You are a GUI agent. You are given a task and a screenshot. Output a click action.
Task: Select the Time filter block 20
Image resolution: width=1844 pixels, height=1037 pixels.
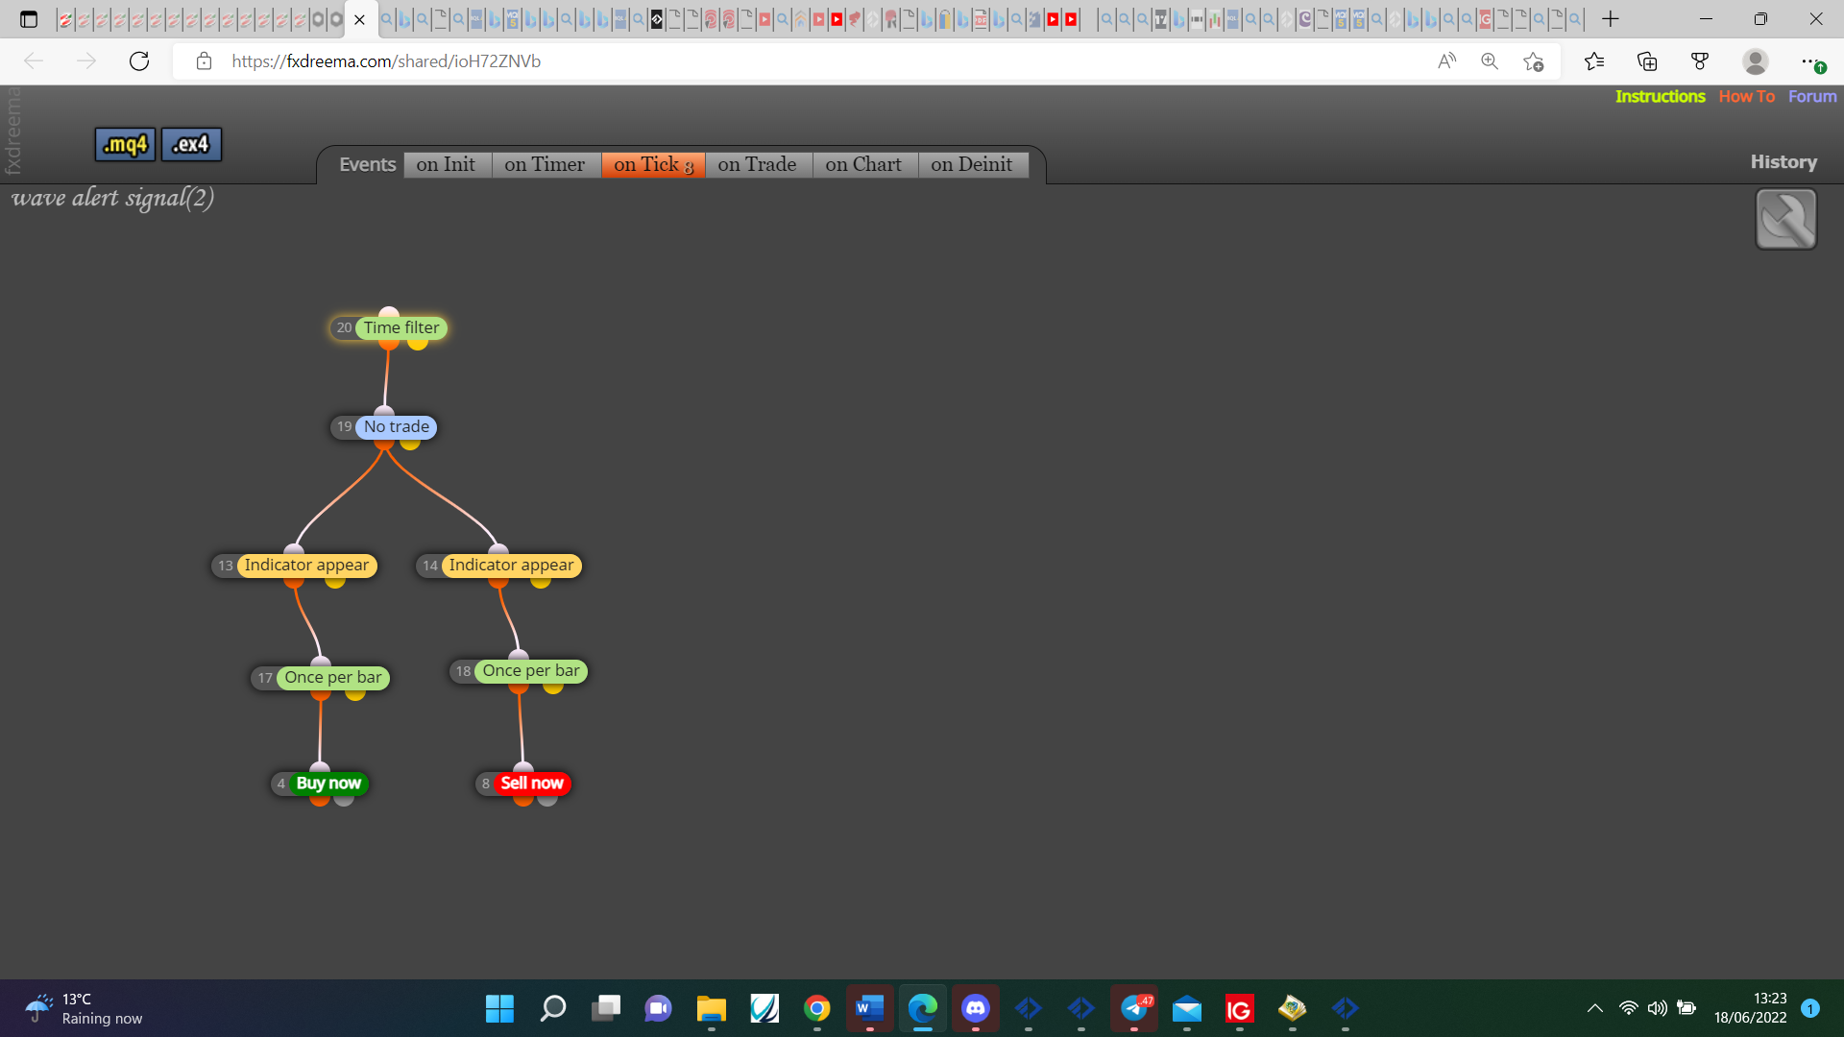(x=389, y=328)
